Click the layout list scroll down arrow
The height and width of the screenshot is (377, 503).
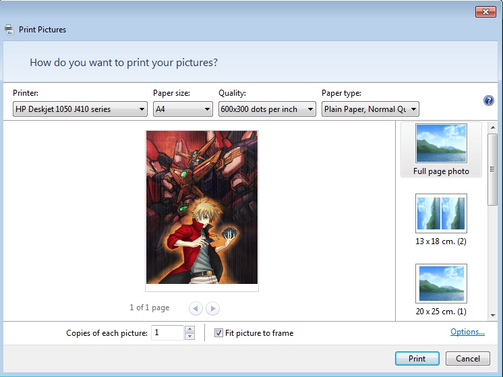(x=493, y=316)
